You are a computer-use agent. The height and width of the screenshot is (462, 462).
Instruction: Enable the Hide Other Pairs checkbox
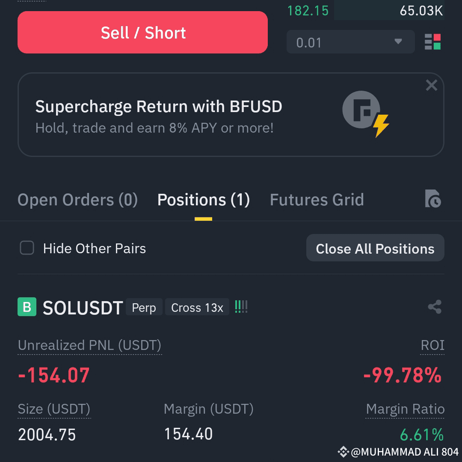point(27,248)
